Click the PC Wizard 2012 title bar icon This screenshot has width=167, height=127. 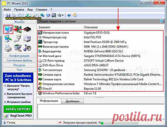pos(4,3)
